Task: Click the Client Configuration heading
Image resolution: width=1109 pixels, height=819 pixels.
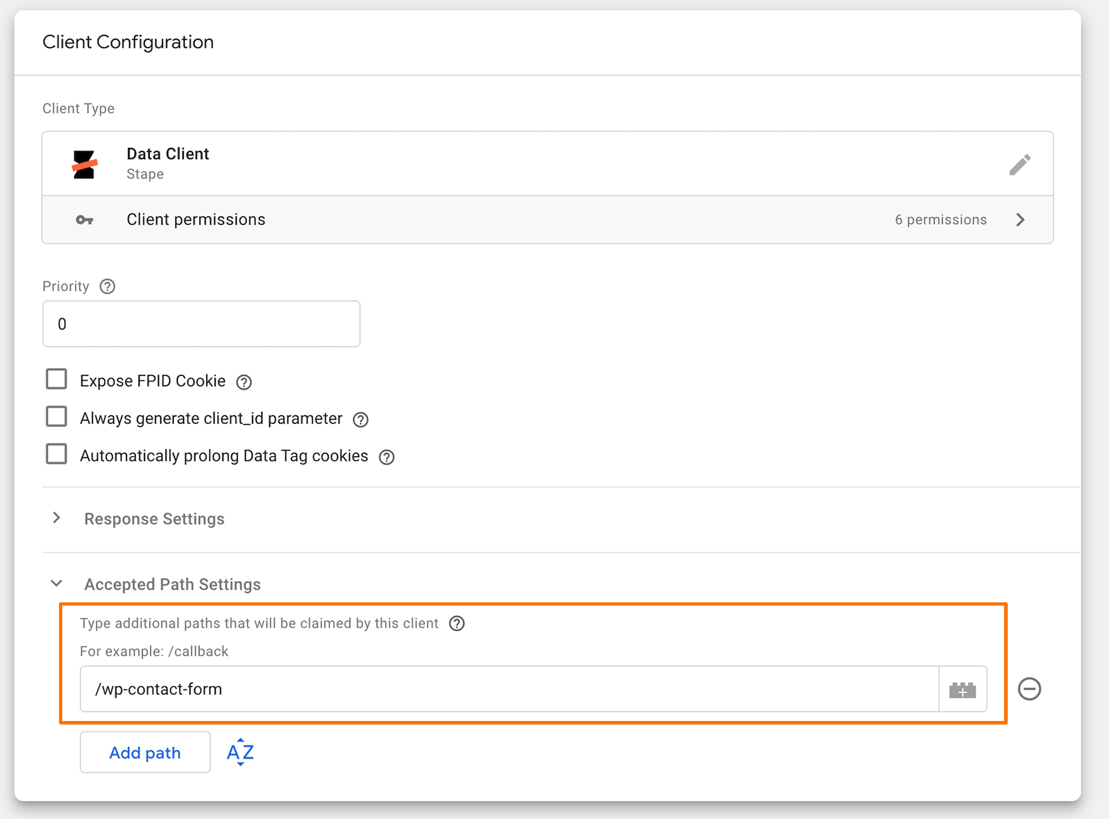Action: click(128, 42)
